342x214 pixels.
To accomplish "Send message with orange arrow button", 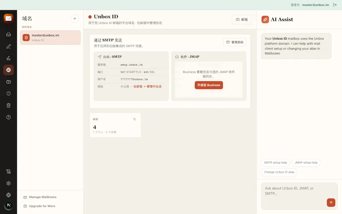I will click(x=331, y=202).
